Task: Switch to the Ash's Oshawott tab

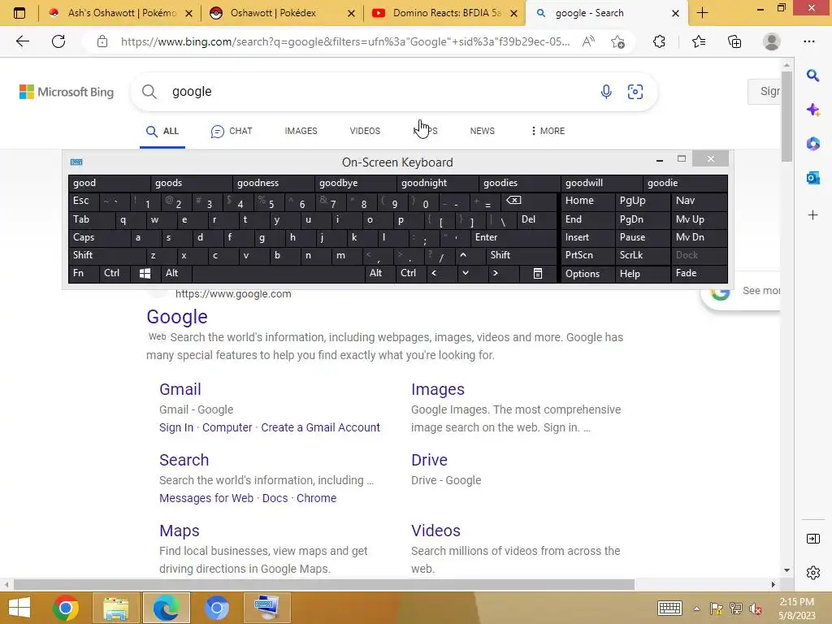Action: (x=120, y=13)
